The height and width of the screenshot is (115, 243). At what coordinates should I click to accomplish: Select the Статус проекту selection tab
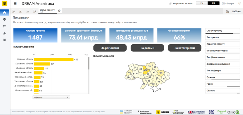pos(48,11)
